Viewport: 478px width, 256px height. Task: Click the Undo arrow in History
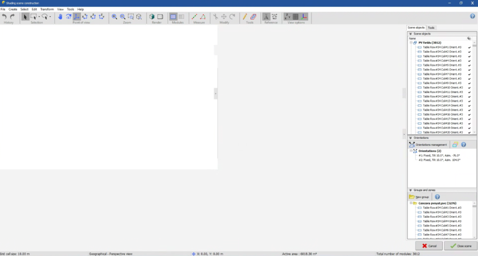click(5, 17)
